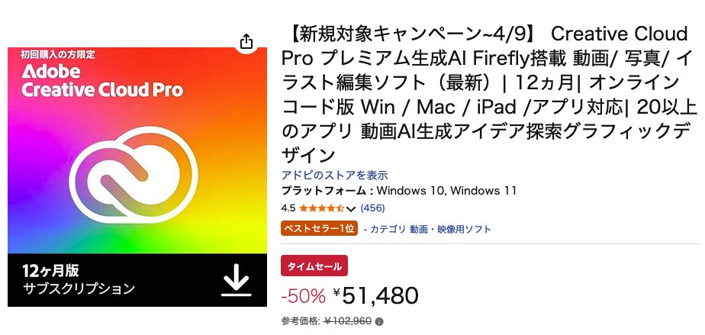The height and width of the screenshot is (335, 705).
Task: Open the カテゴリ 動画・映像用ソフト link
Action: tap(431, 229)
